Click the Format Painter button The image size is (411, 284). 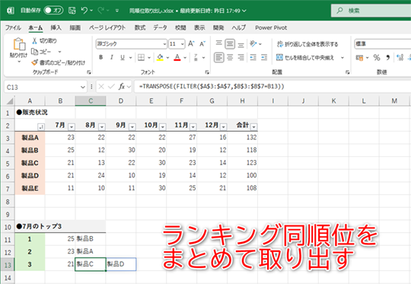point(58,62)
